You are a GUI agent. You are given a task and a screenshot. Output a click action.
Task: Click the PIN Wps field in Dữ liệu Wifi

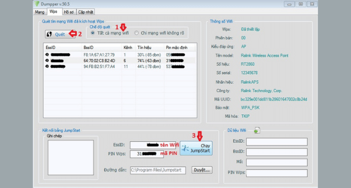tap(277, 173)
